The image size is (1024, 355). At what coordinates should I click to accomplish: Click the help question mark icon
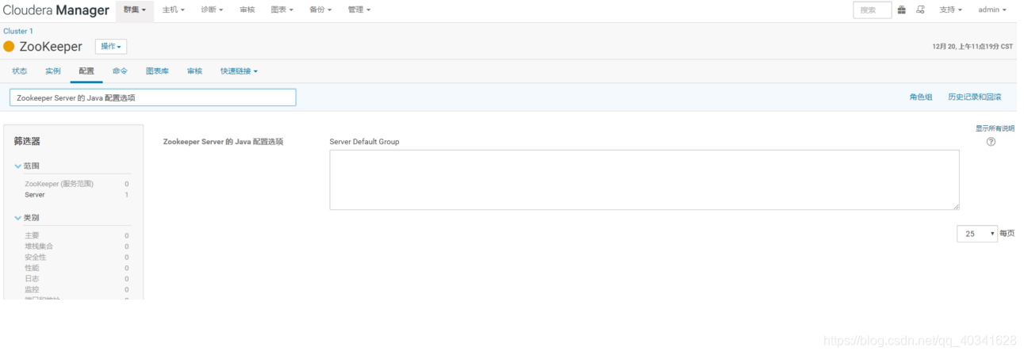[991, 142]
